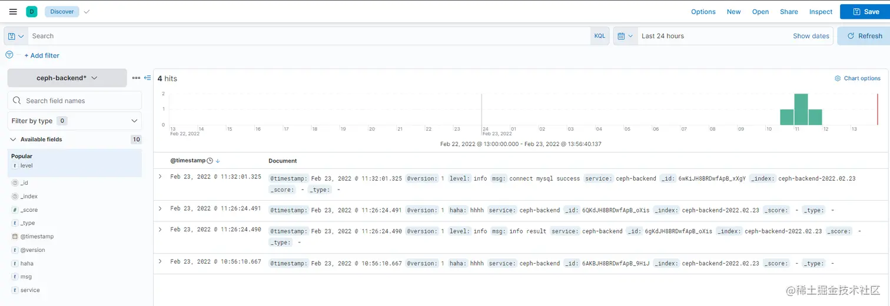Open the Options menu
890x306 pixels.
pos(703,12)
